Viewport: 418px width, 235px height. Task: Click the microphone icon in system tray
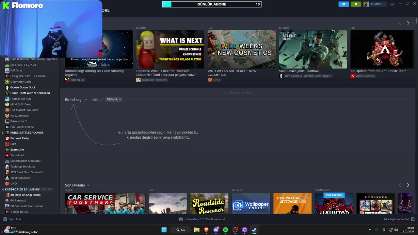point(384,230)
